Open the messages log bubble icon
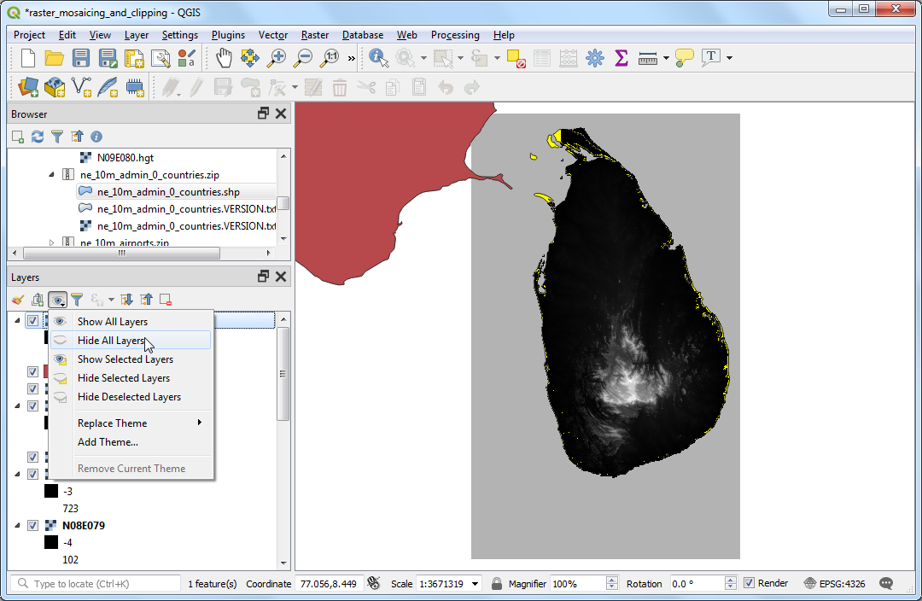The image size is (922, 601). click(886, 583)
